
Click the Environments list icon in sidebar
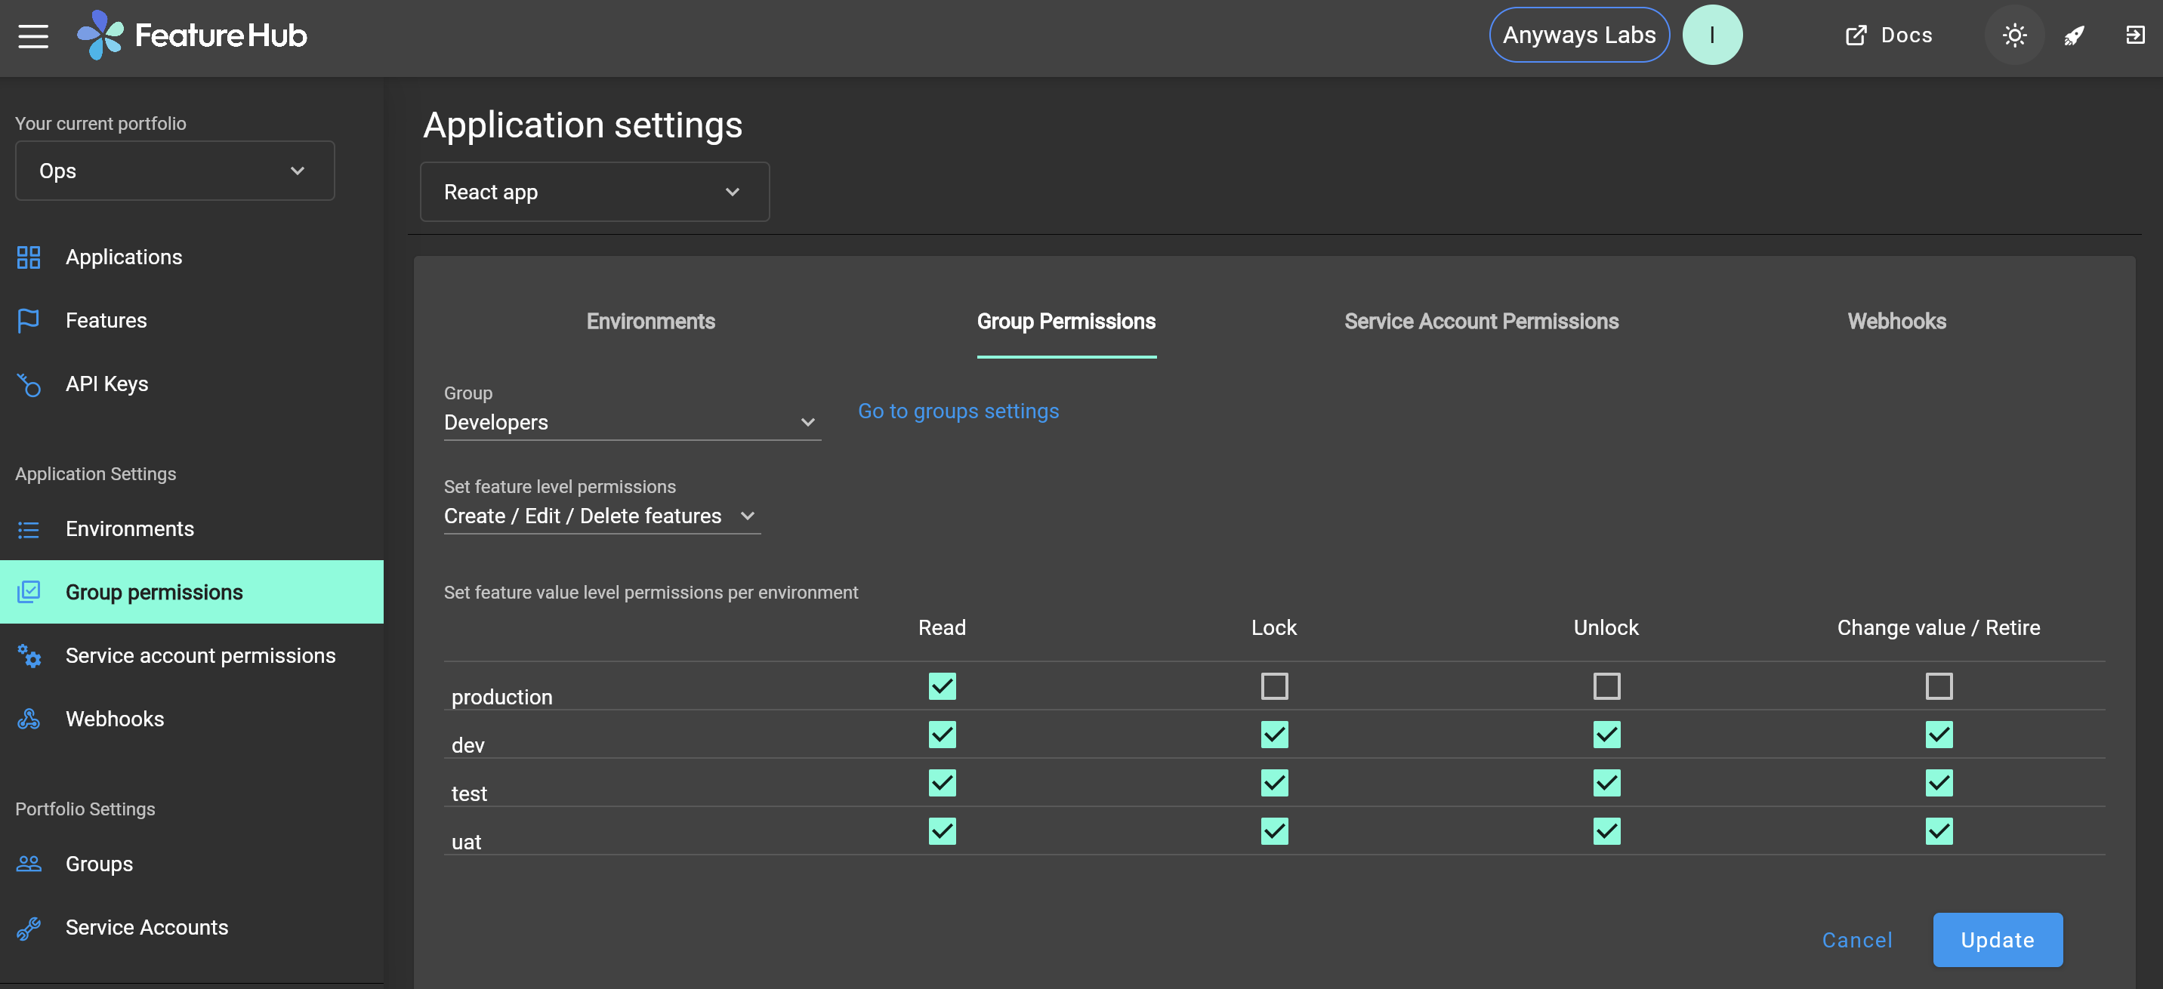coord(29,529)
